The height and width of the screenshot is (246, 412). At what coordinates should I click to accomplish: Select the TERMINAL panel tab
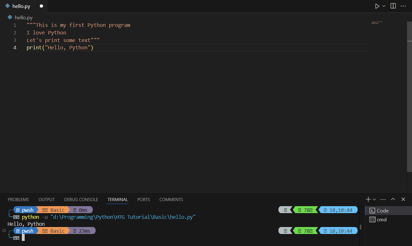tap(118, 200)
